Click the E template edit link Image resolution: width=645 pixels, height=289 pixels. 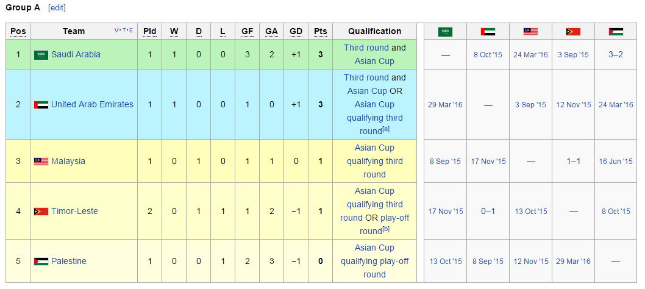[x=131, y=30]
